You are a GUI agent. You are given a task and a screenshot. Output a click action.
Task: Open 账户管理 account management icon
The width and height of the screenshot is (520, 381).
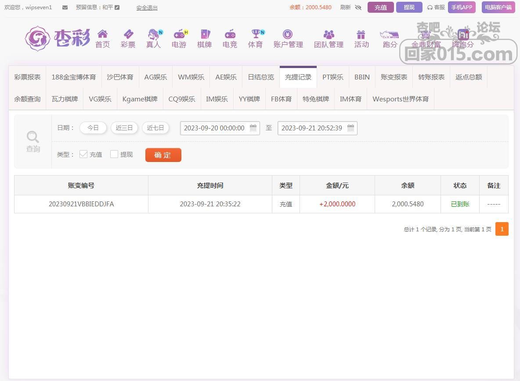(x=288, y=34)
